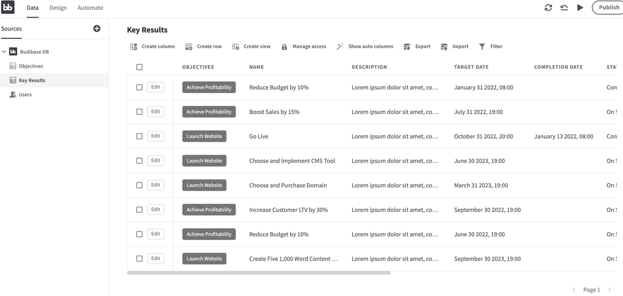Switch to the Automate tab
The width and height of the screenshot is (623, 296).
point(90,8)
